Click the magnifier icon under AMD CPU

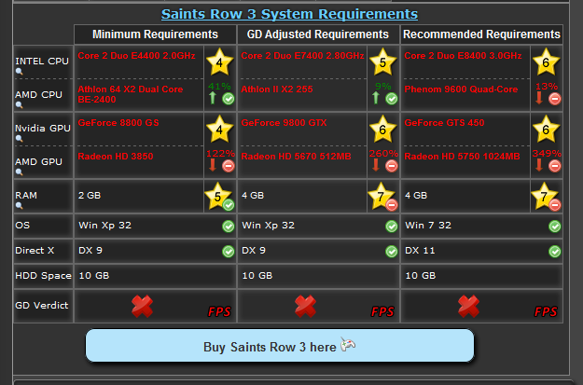(x=19, y=104)
